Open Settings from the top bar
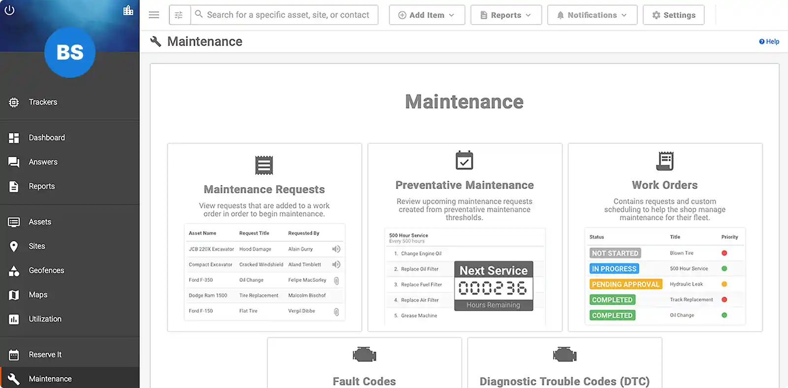This screenshot has width=788, height=388. pos(673,15)
